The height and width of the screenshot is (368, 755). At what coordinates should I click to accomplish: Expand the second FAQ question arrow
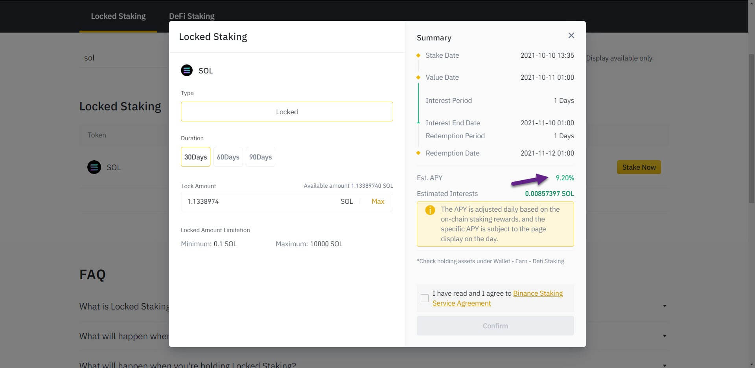(665, 336)
